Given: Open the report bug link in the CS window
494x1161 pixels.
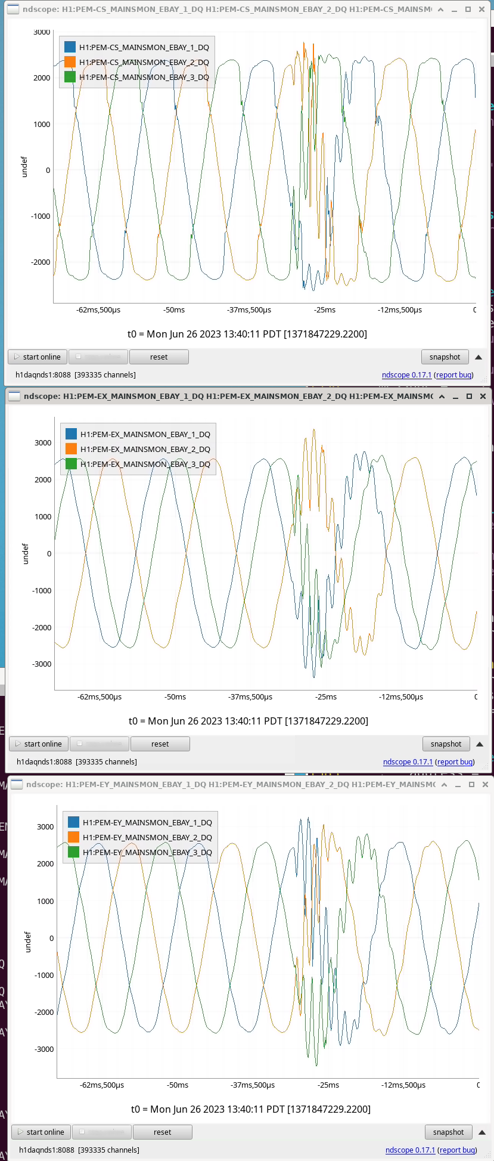Looking at the screenshot, I should point(454,374).
